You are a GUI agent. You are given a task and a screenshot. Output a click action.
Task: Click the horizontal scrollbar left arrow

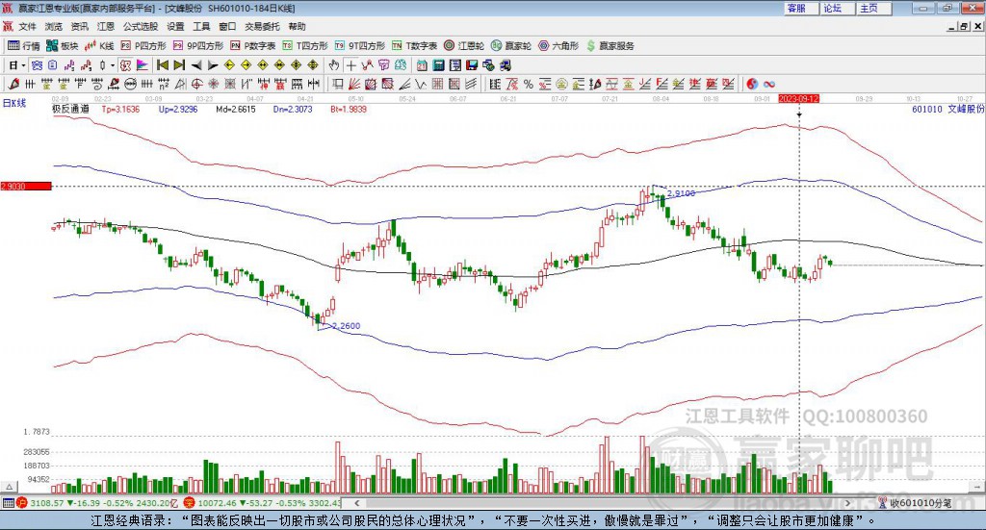coord(356,503)
